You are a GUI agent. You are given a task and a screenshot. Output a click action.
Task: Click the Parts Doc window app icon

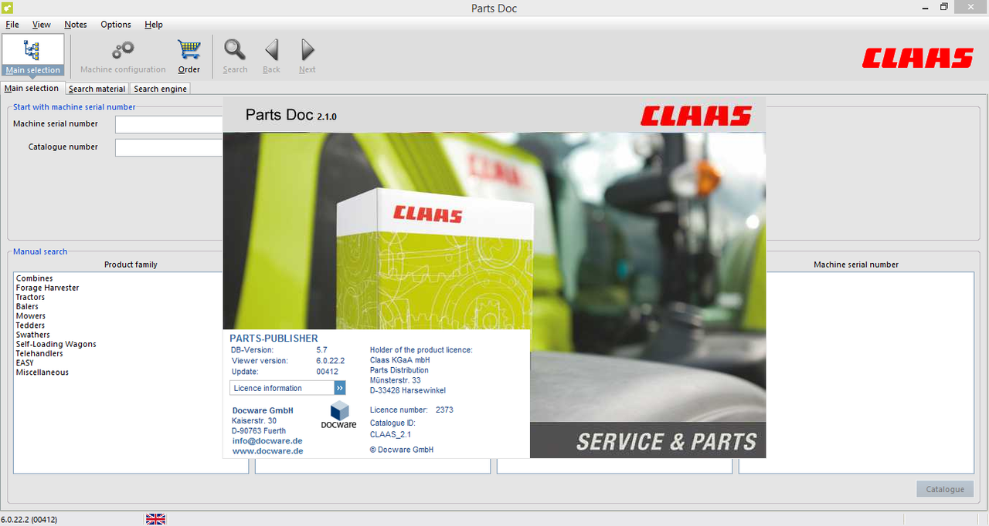pyautogui.click(x=7, y=8)
